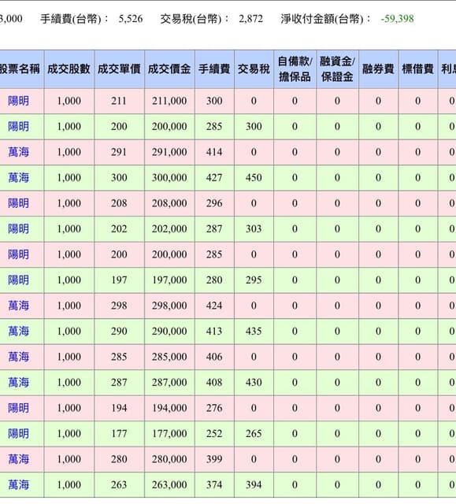Click the 成交股數 column header
This screenshot has height=504, width=456.
pos(69,69)
